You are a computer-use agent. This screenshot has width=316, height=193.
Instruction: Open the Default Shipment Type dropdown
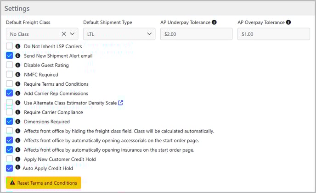[119, 34]
